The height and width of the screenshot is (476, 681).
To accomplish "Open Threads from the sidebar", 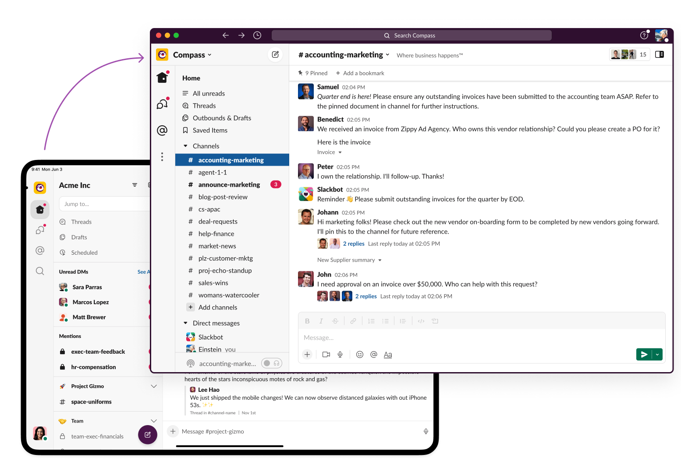I will point(204,106).
